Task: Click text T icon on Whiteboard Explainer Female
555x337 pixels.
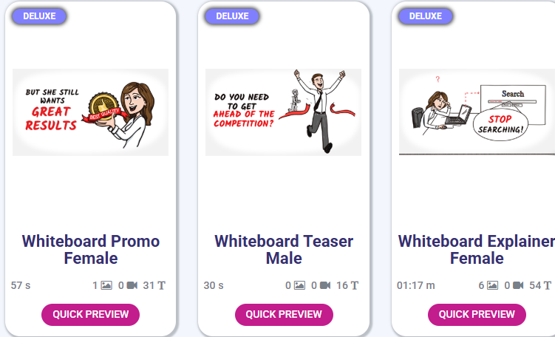Action: coord(547,285)
